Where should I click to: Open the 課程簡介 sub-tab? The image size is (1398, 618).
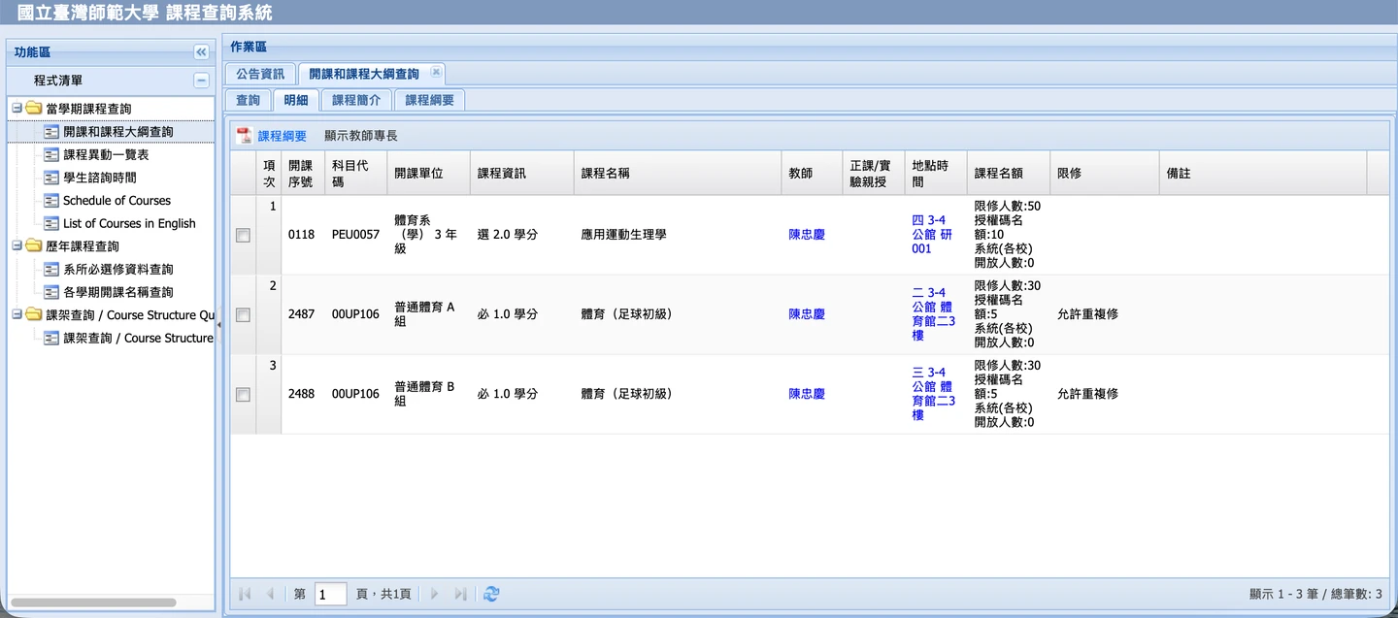(355, 100)
